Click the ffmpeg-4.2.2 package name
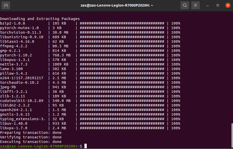 tap(14, 46)
